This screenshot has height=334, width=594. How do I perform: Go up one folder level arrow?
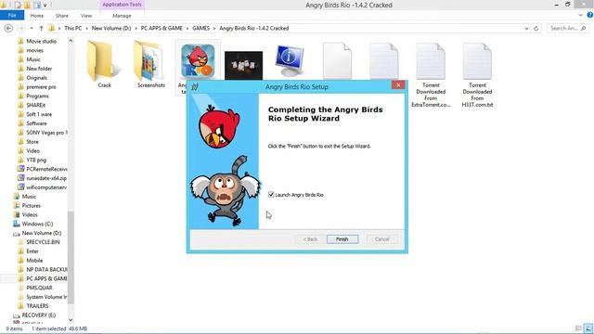(x=41, y=28)
